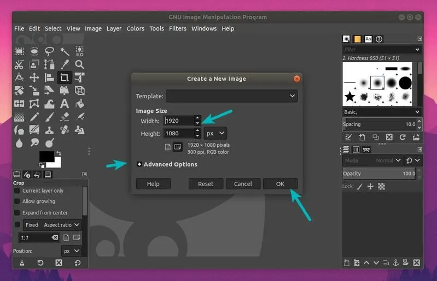Open the Basic brush tag dropdown
Viewport: 437px width, 281px height.
[x=382, y=112]
